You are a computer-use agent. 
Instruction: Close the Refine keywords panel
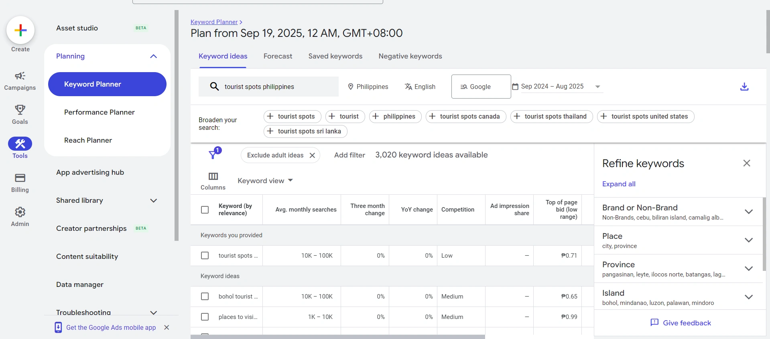(x=747, y=163)
